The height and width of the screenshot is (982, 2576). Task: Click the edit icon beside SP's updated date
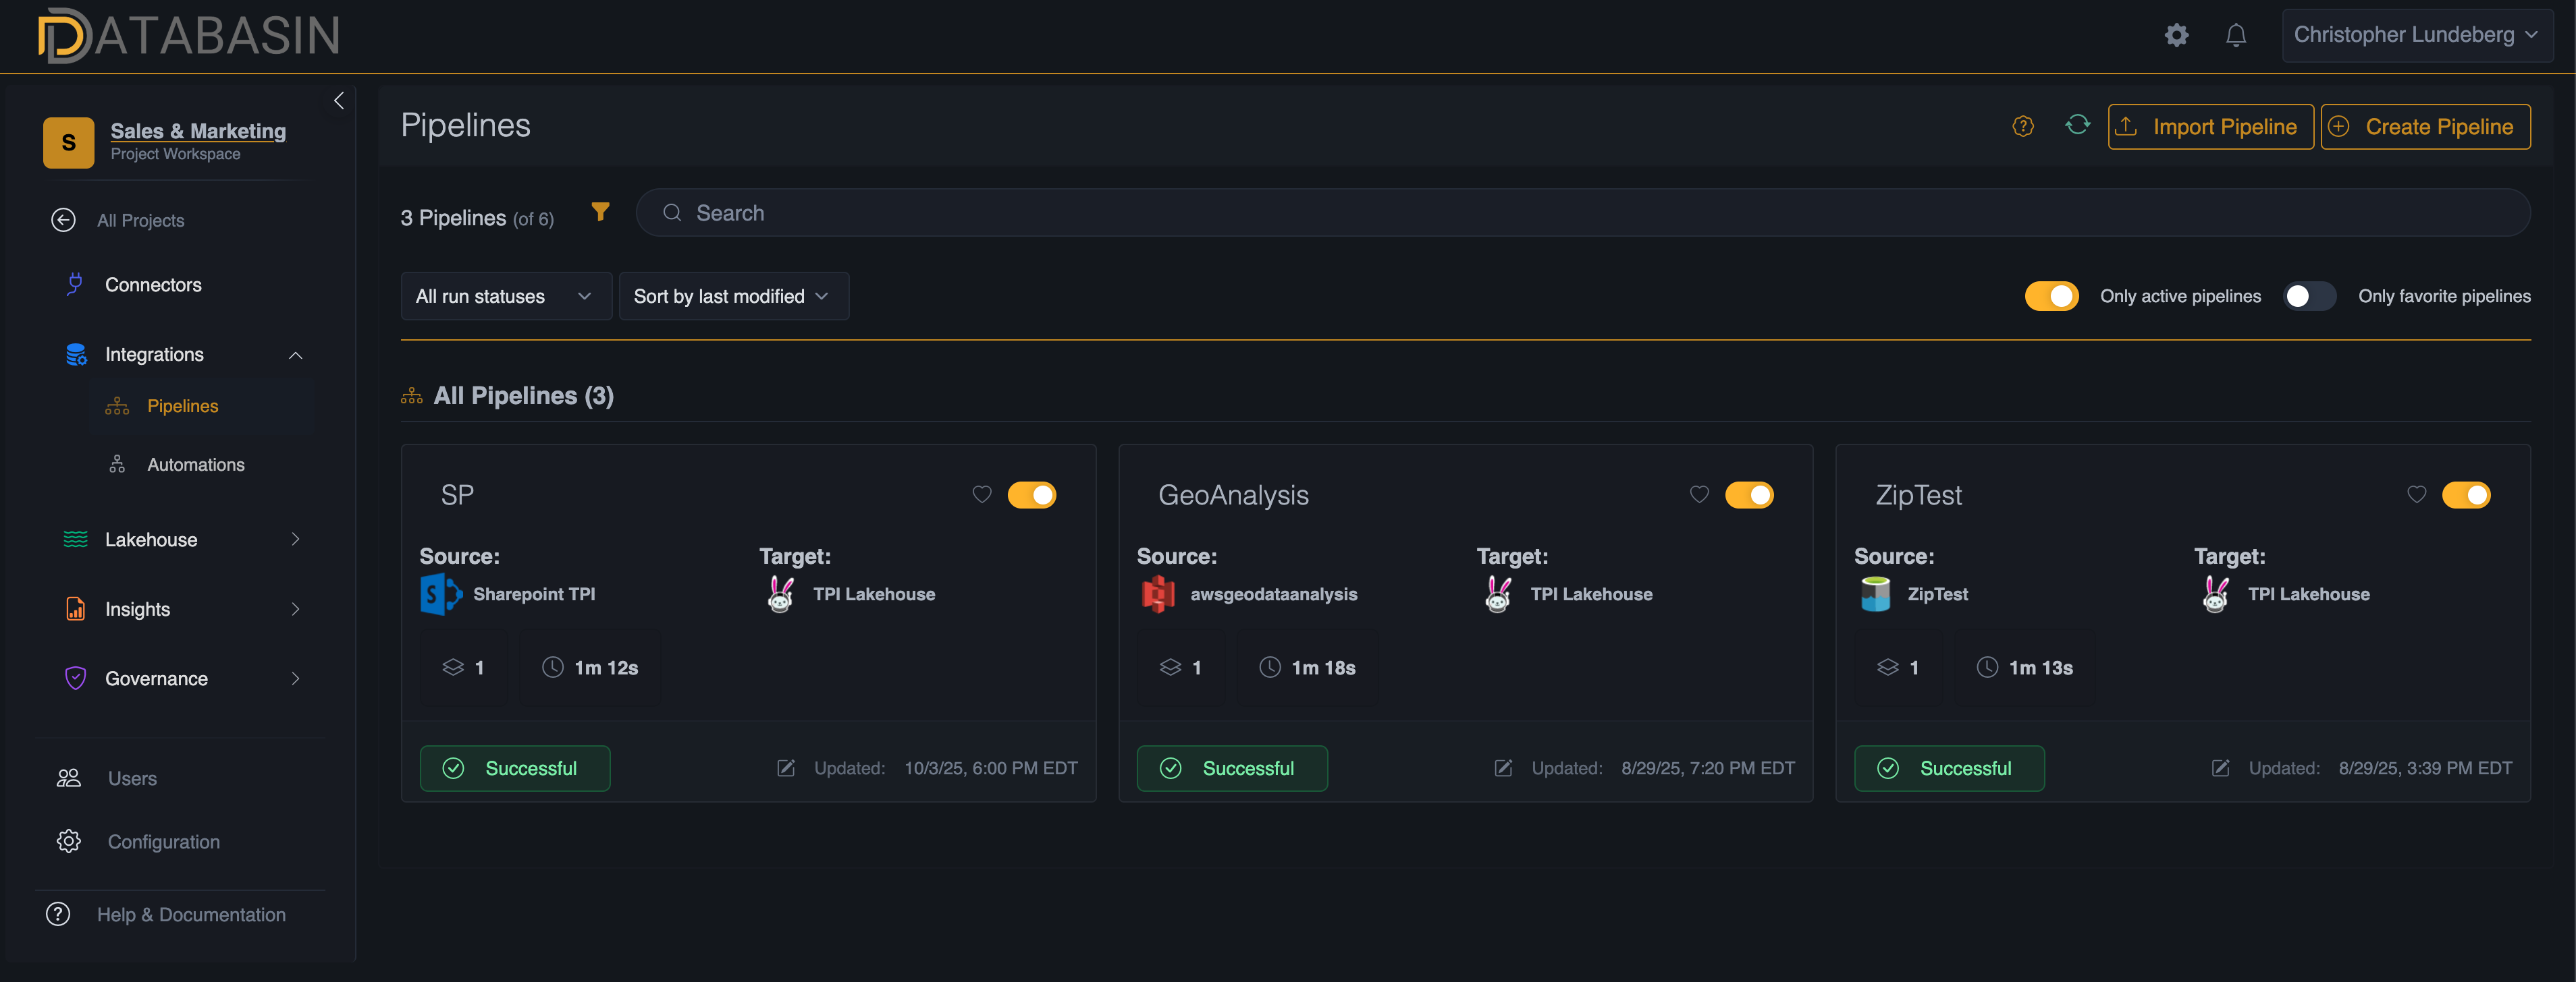pyautogui.click(x=785, y=768)
